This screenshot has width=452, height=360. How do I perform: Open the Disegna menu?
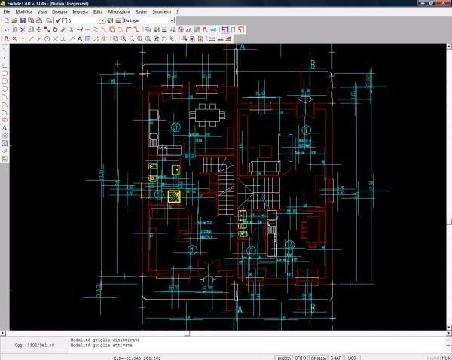(60, 12)
